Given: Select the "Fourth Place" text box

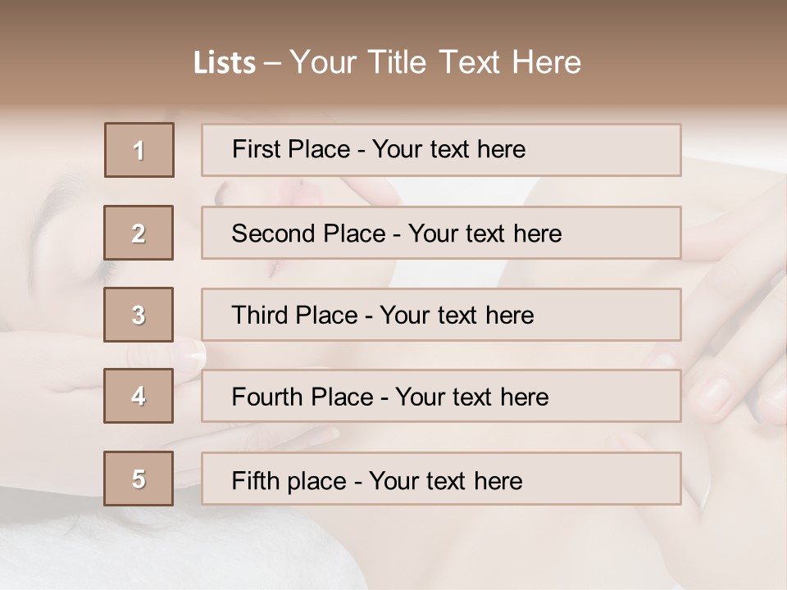Looking at the screenshot, I should coord(441,396).
